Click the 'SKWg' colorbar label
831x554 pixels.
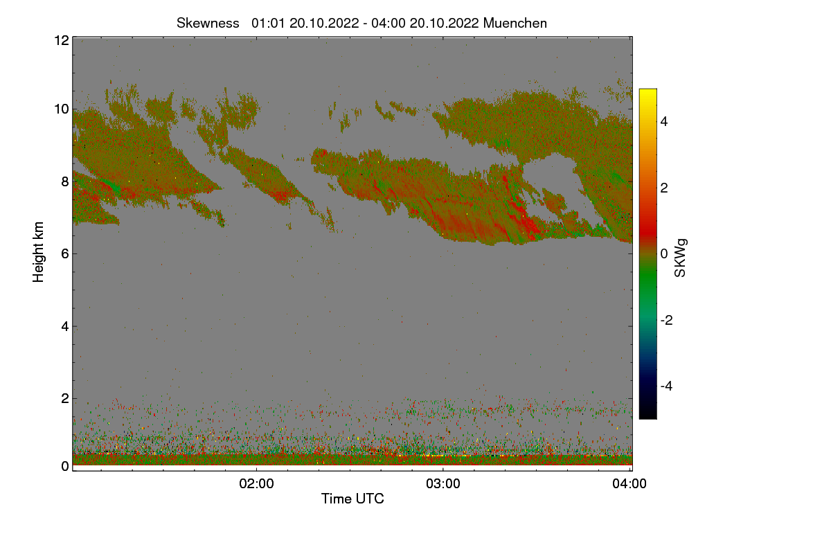point(681,258)
